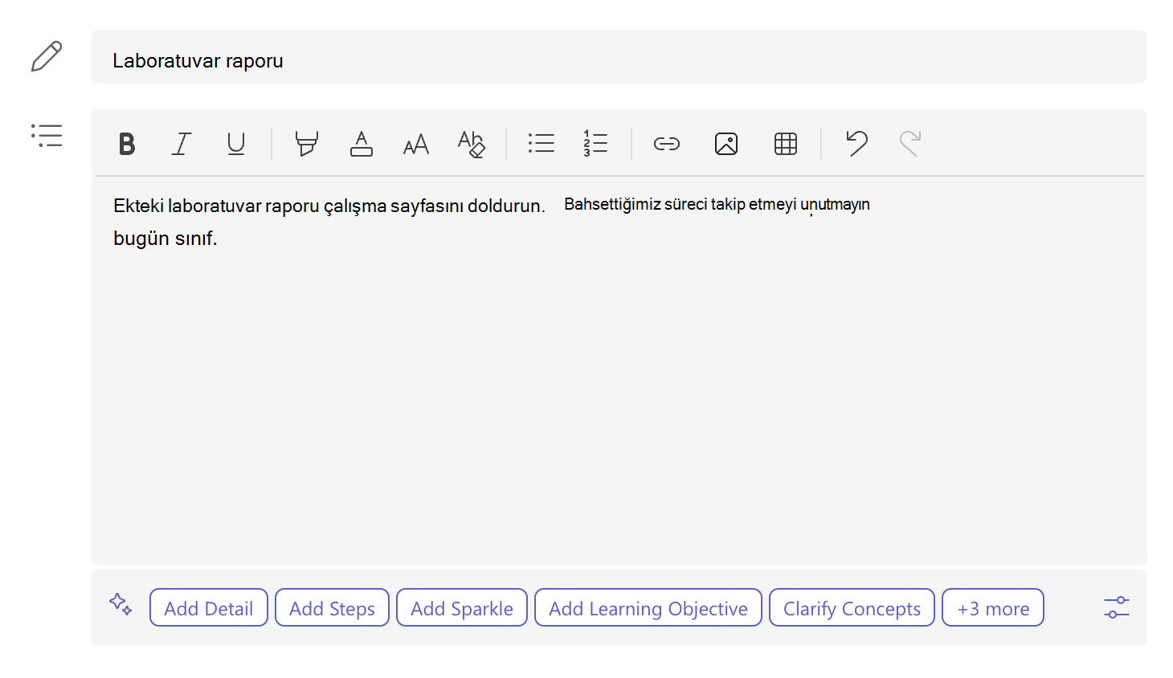Insert an image into instructions
1173x678 pixels.
[x=726, y=144]
